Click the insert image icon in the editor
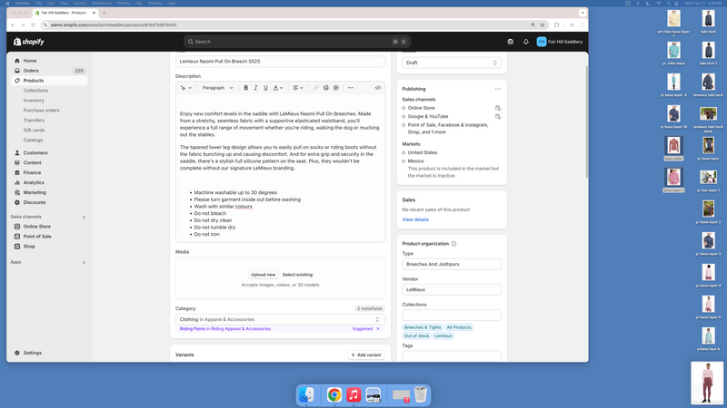This screenshot has height=408, width=727. 326,88
